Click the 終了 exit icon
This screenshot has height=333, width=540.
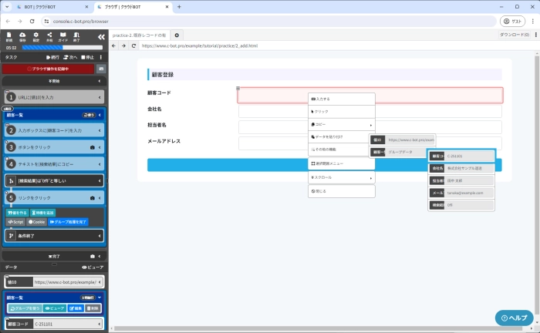(x=77, y=36)
